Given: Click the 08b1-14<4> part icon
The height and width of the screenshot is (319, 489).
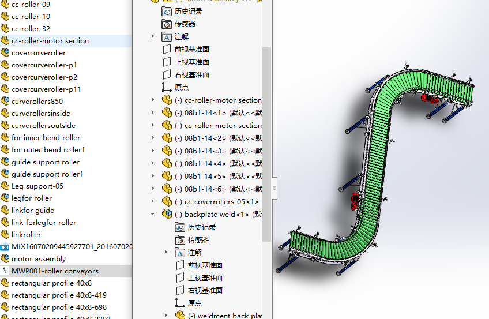Looking at the screenshot, I should pos(167,163).
